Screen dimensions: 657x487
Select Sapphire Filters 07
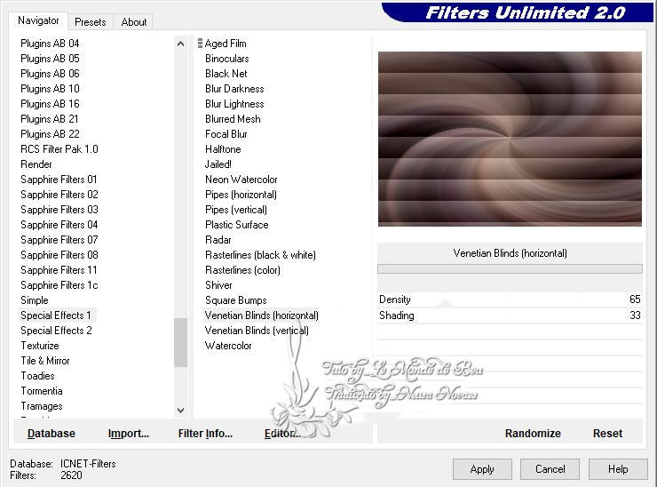coord(59,240)
